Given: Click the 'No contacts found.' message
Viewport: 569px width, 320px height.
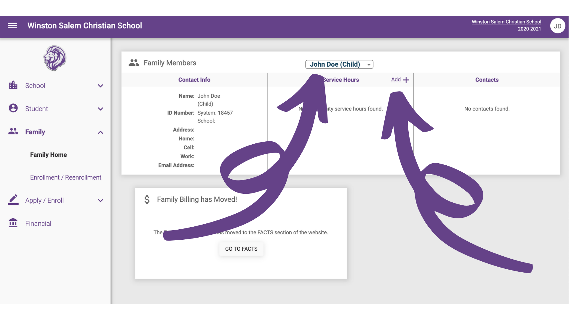Looking at the screenshot, I should tap(487, 109).
